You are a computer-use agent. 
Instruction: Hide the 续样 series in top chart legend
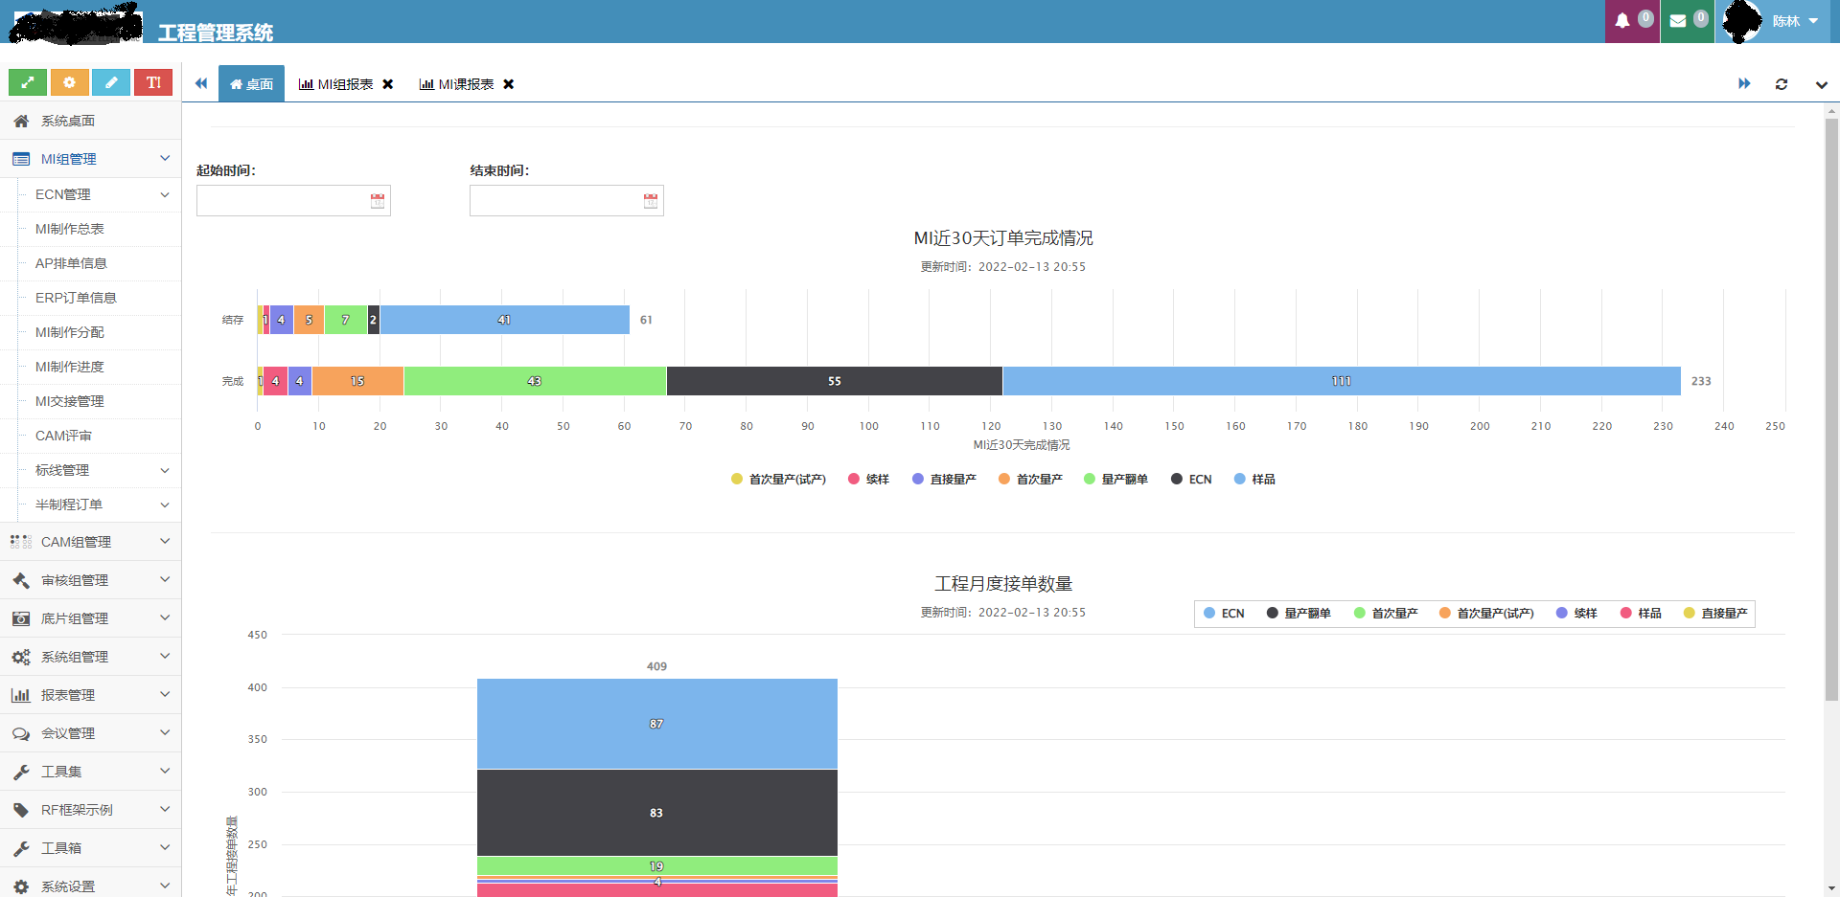868,479
